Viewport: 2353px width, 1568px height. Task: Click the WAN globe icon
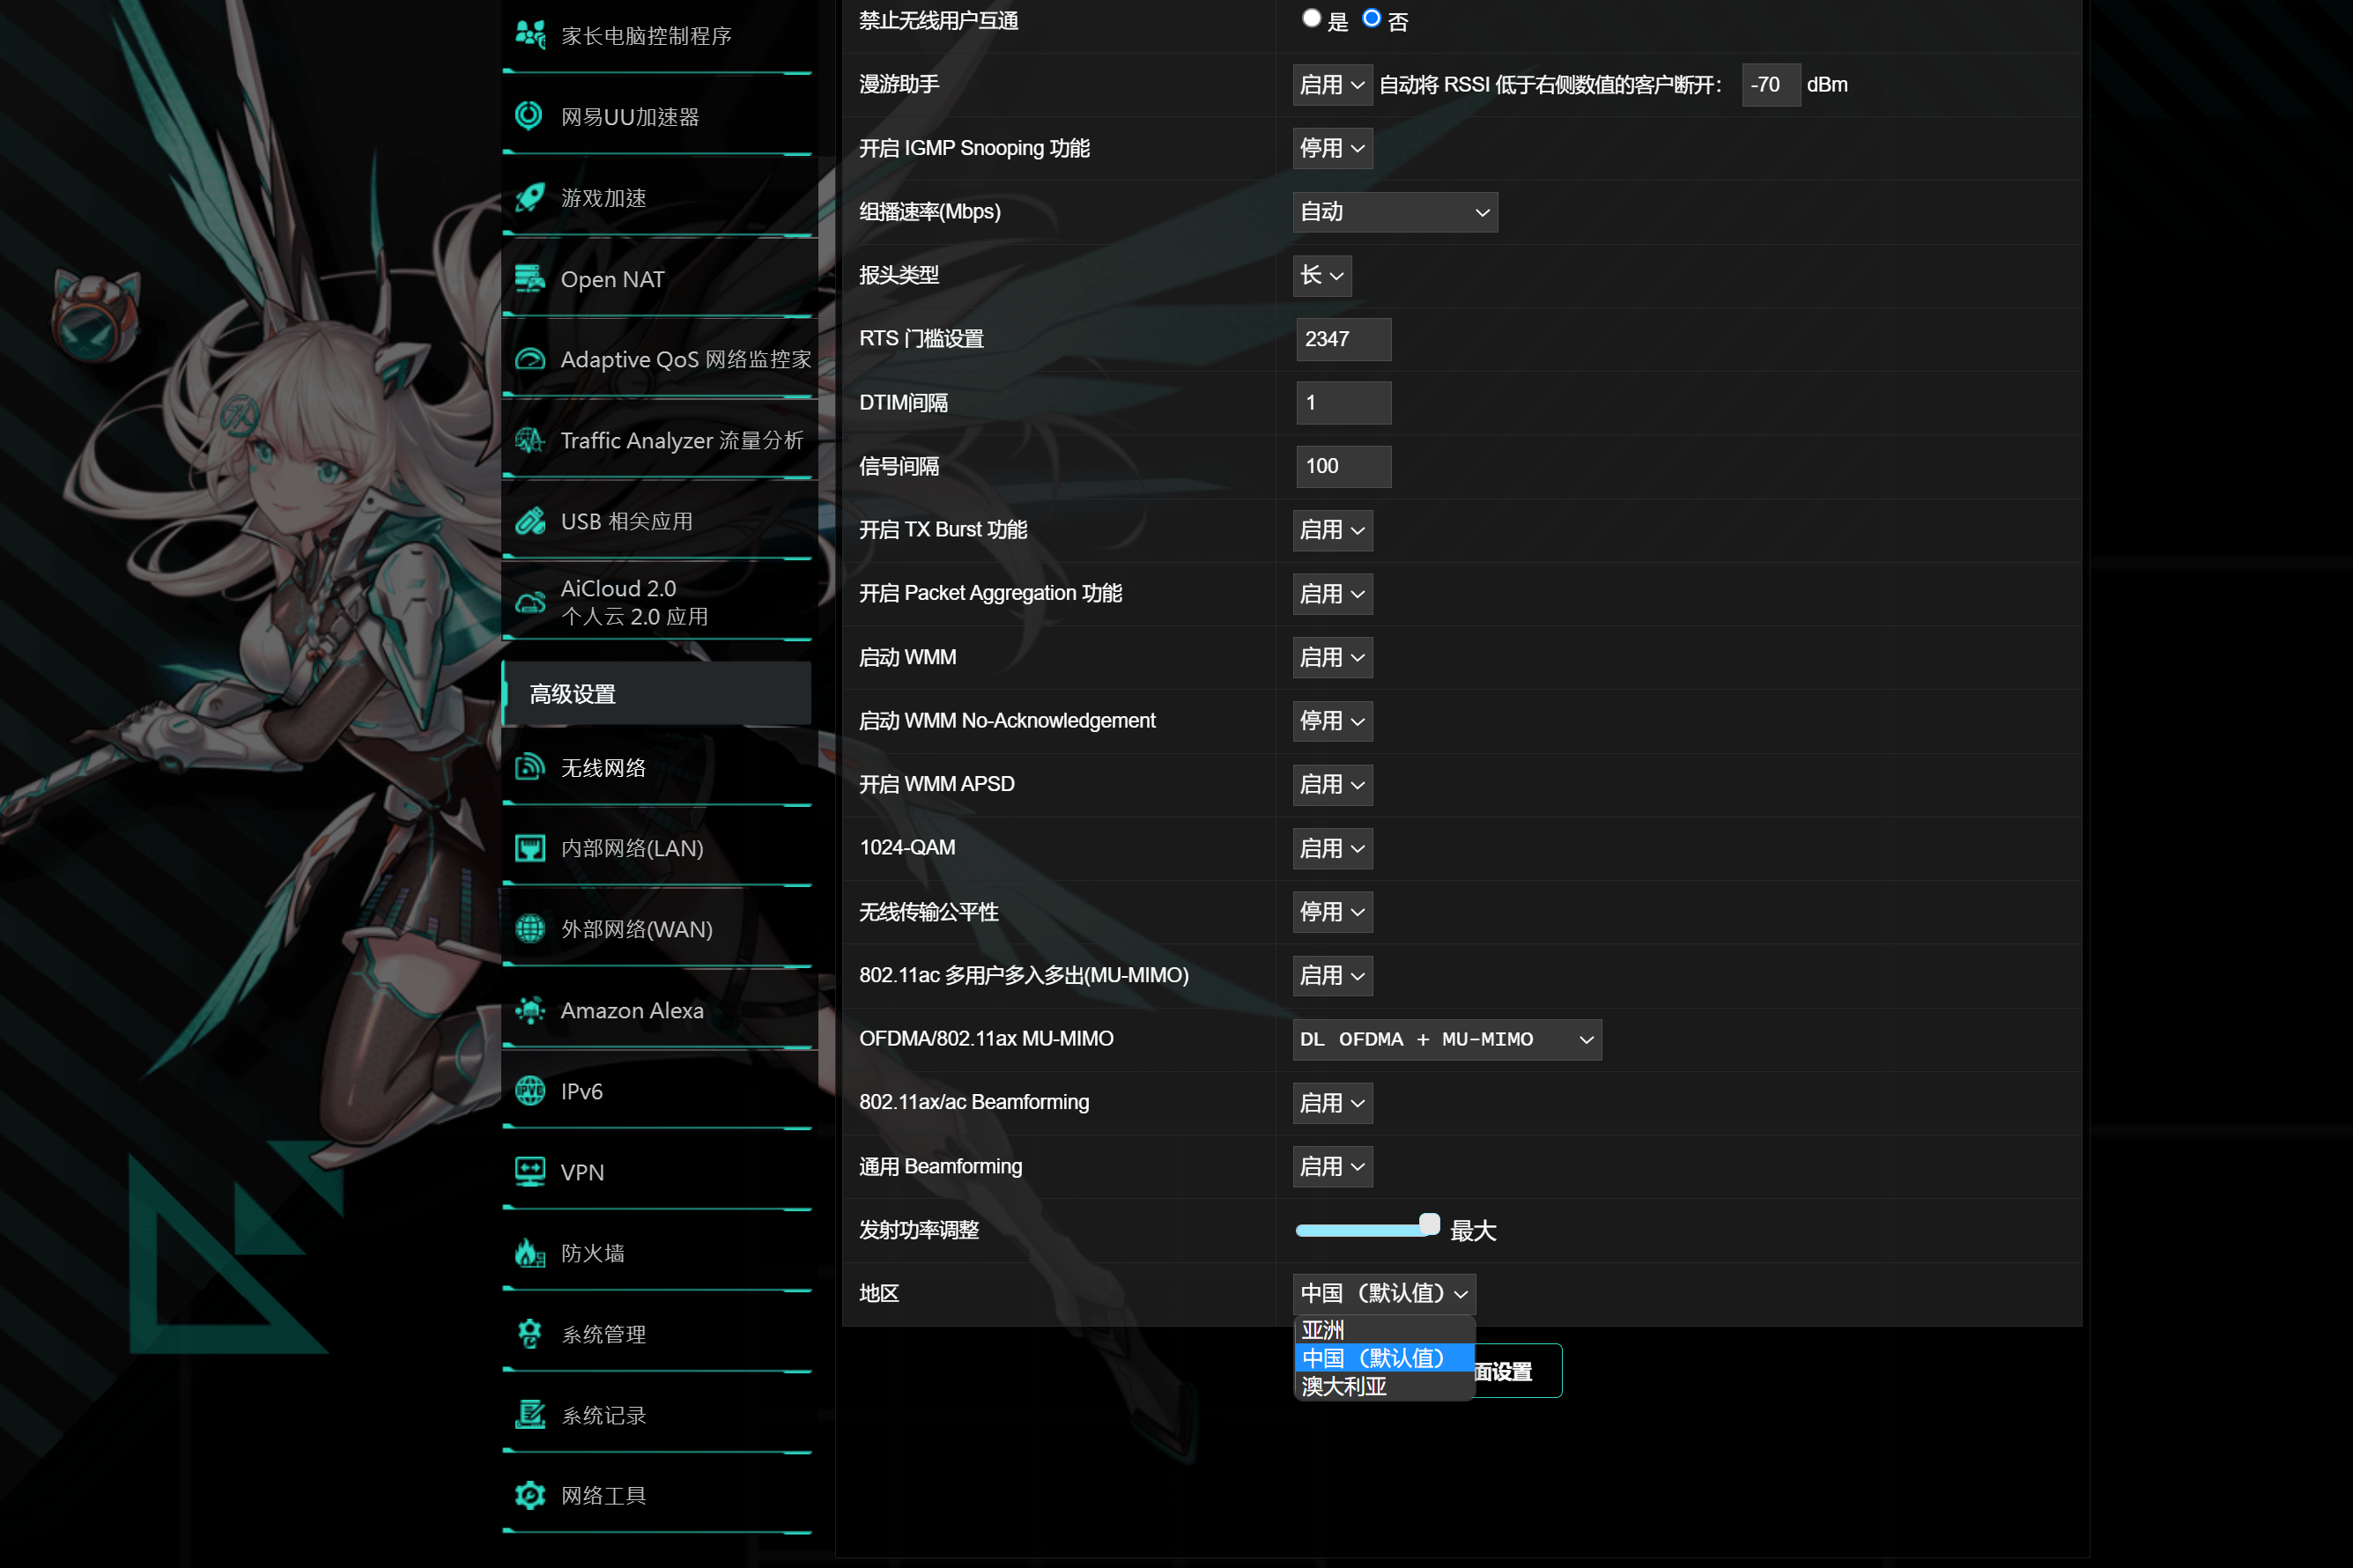[530, 929]
